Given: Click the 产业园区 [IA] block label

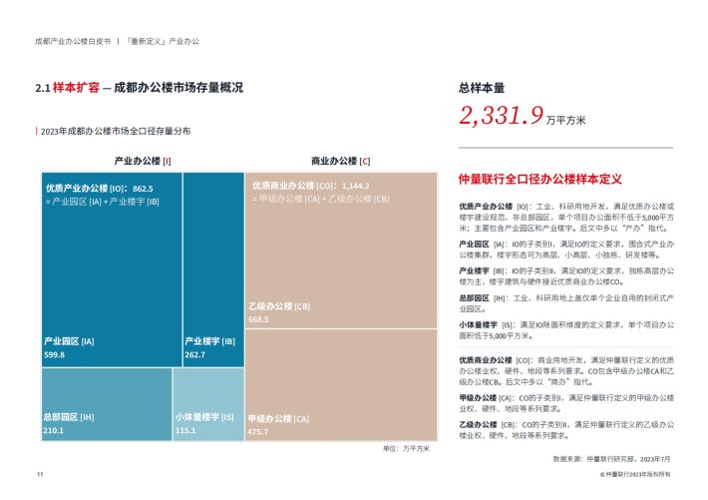Looking at the screenshot, I should [x=69, y=341].
